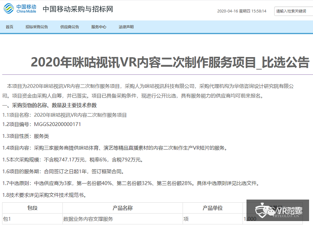
Task: Go to 服务中心 in the nav bar
Action: (99, 27)
